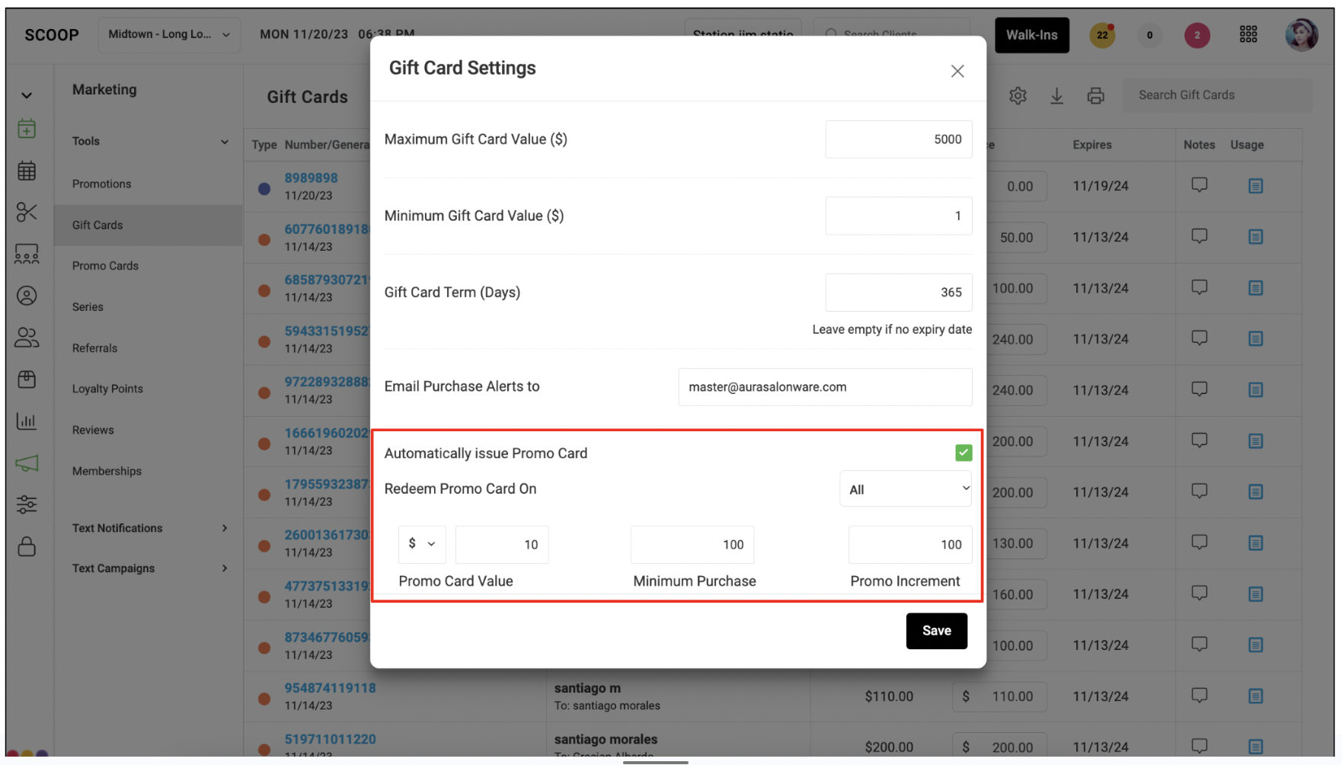This screenshot has width=1342, height=765.
Task: Open the settings sliders sidebar icon
Action: click(27, 504)
